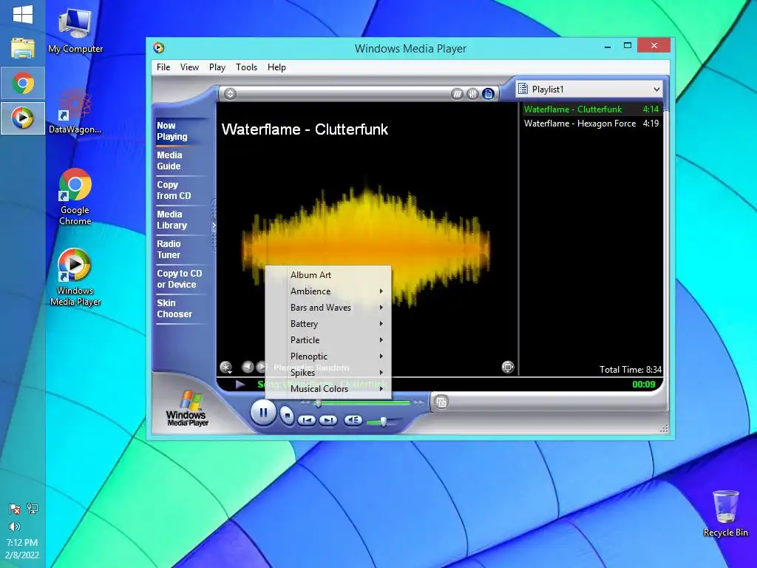Click the resize grip at window corner
The height and width of the screenshot is (568, 757).
click(665, 428)
